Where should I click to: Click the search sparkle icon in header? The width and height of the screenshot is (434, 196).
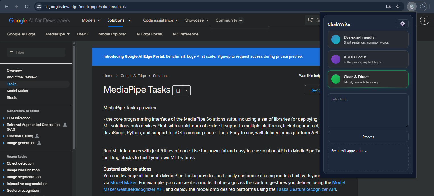pos(311,20)
